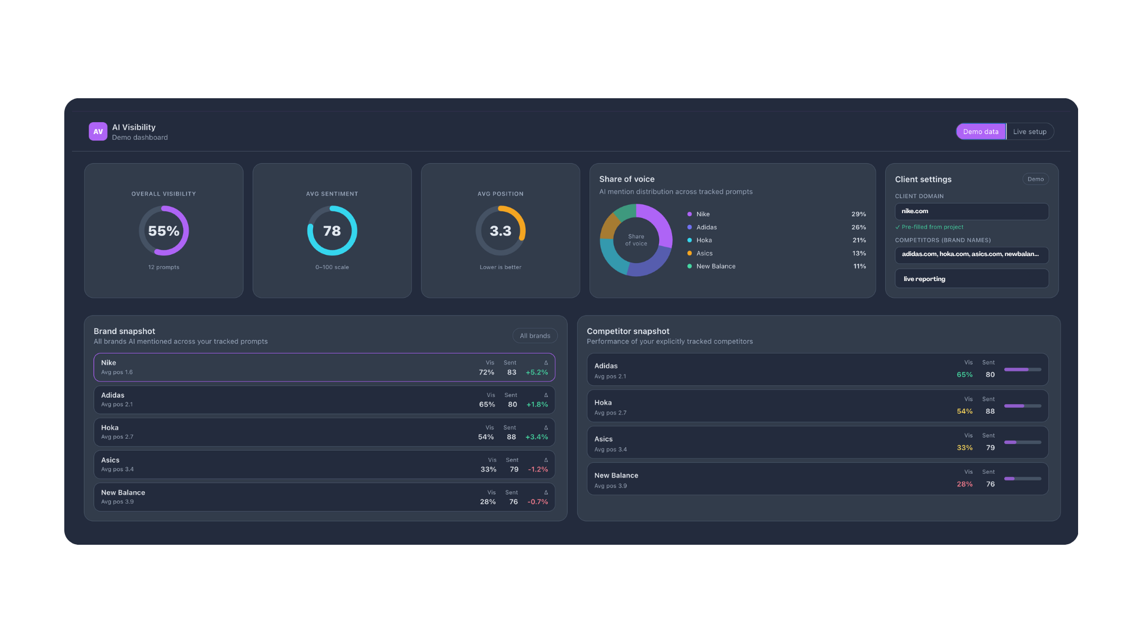Screen dimensions: 1143x643
Task: Click the Lower is better caption
Action: tap(501, 267)
